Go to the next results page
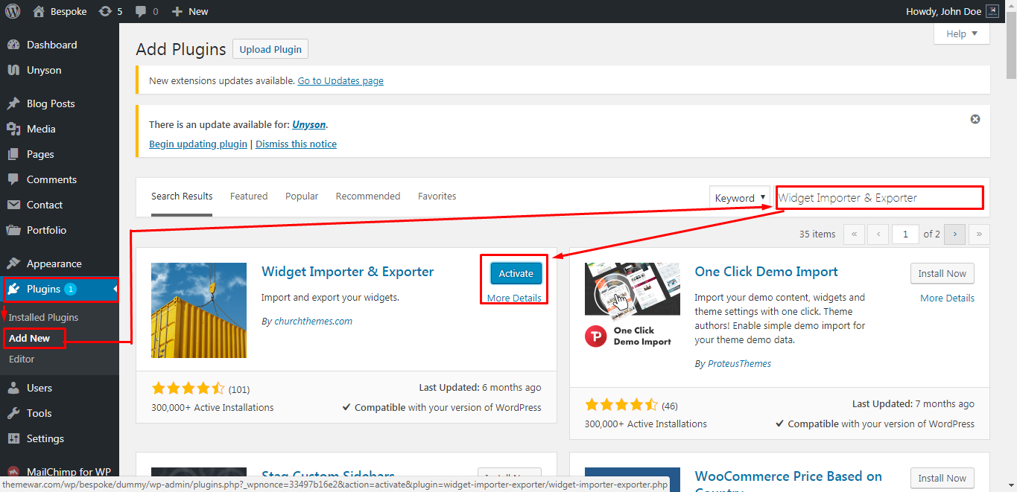 tap(955, 234)
